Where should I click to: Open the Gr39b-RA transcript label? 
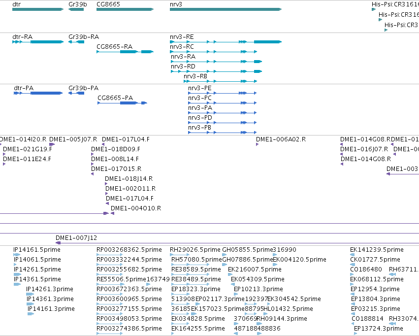pos(84,36)
